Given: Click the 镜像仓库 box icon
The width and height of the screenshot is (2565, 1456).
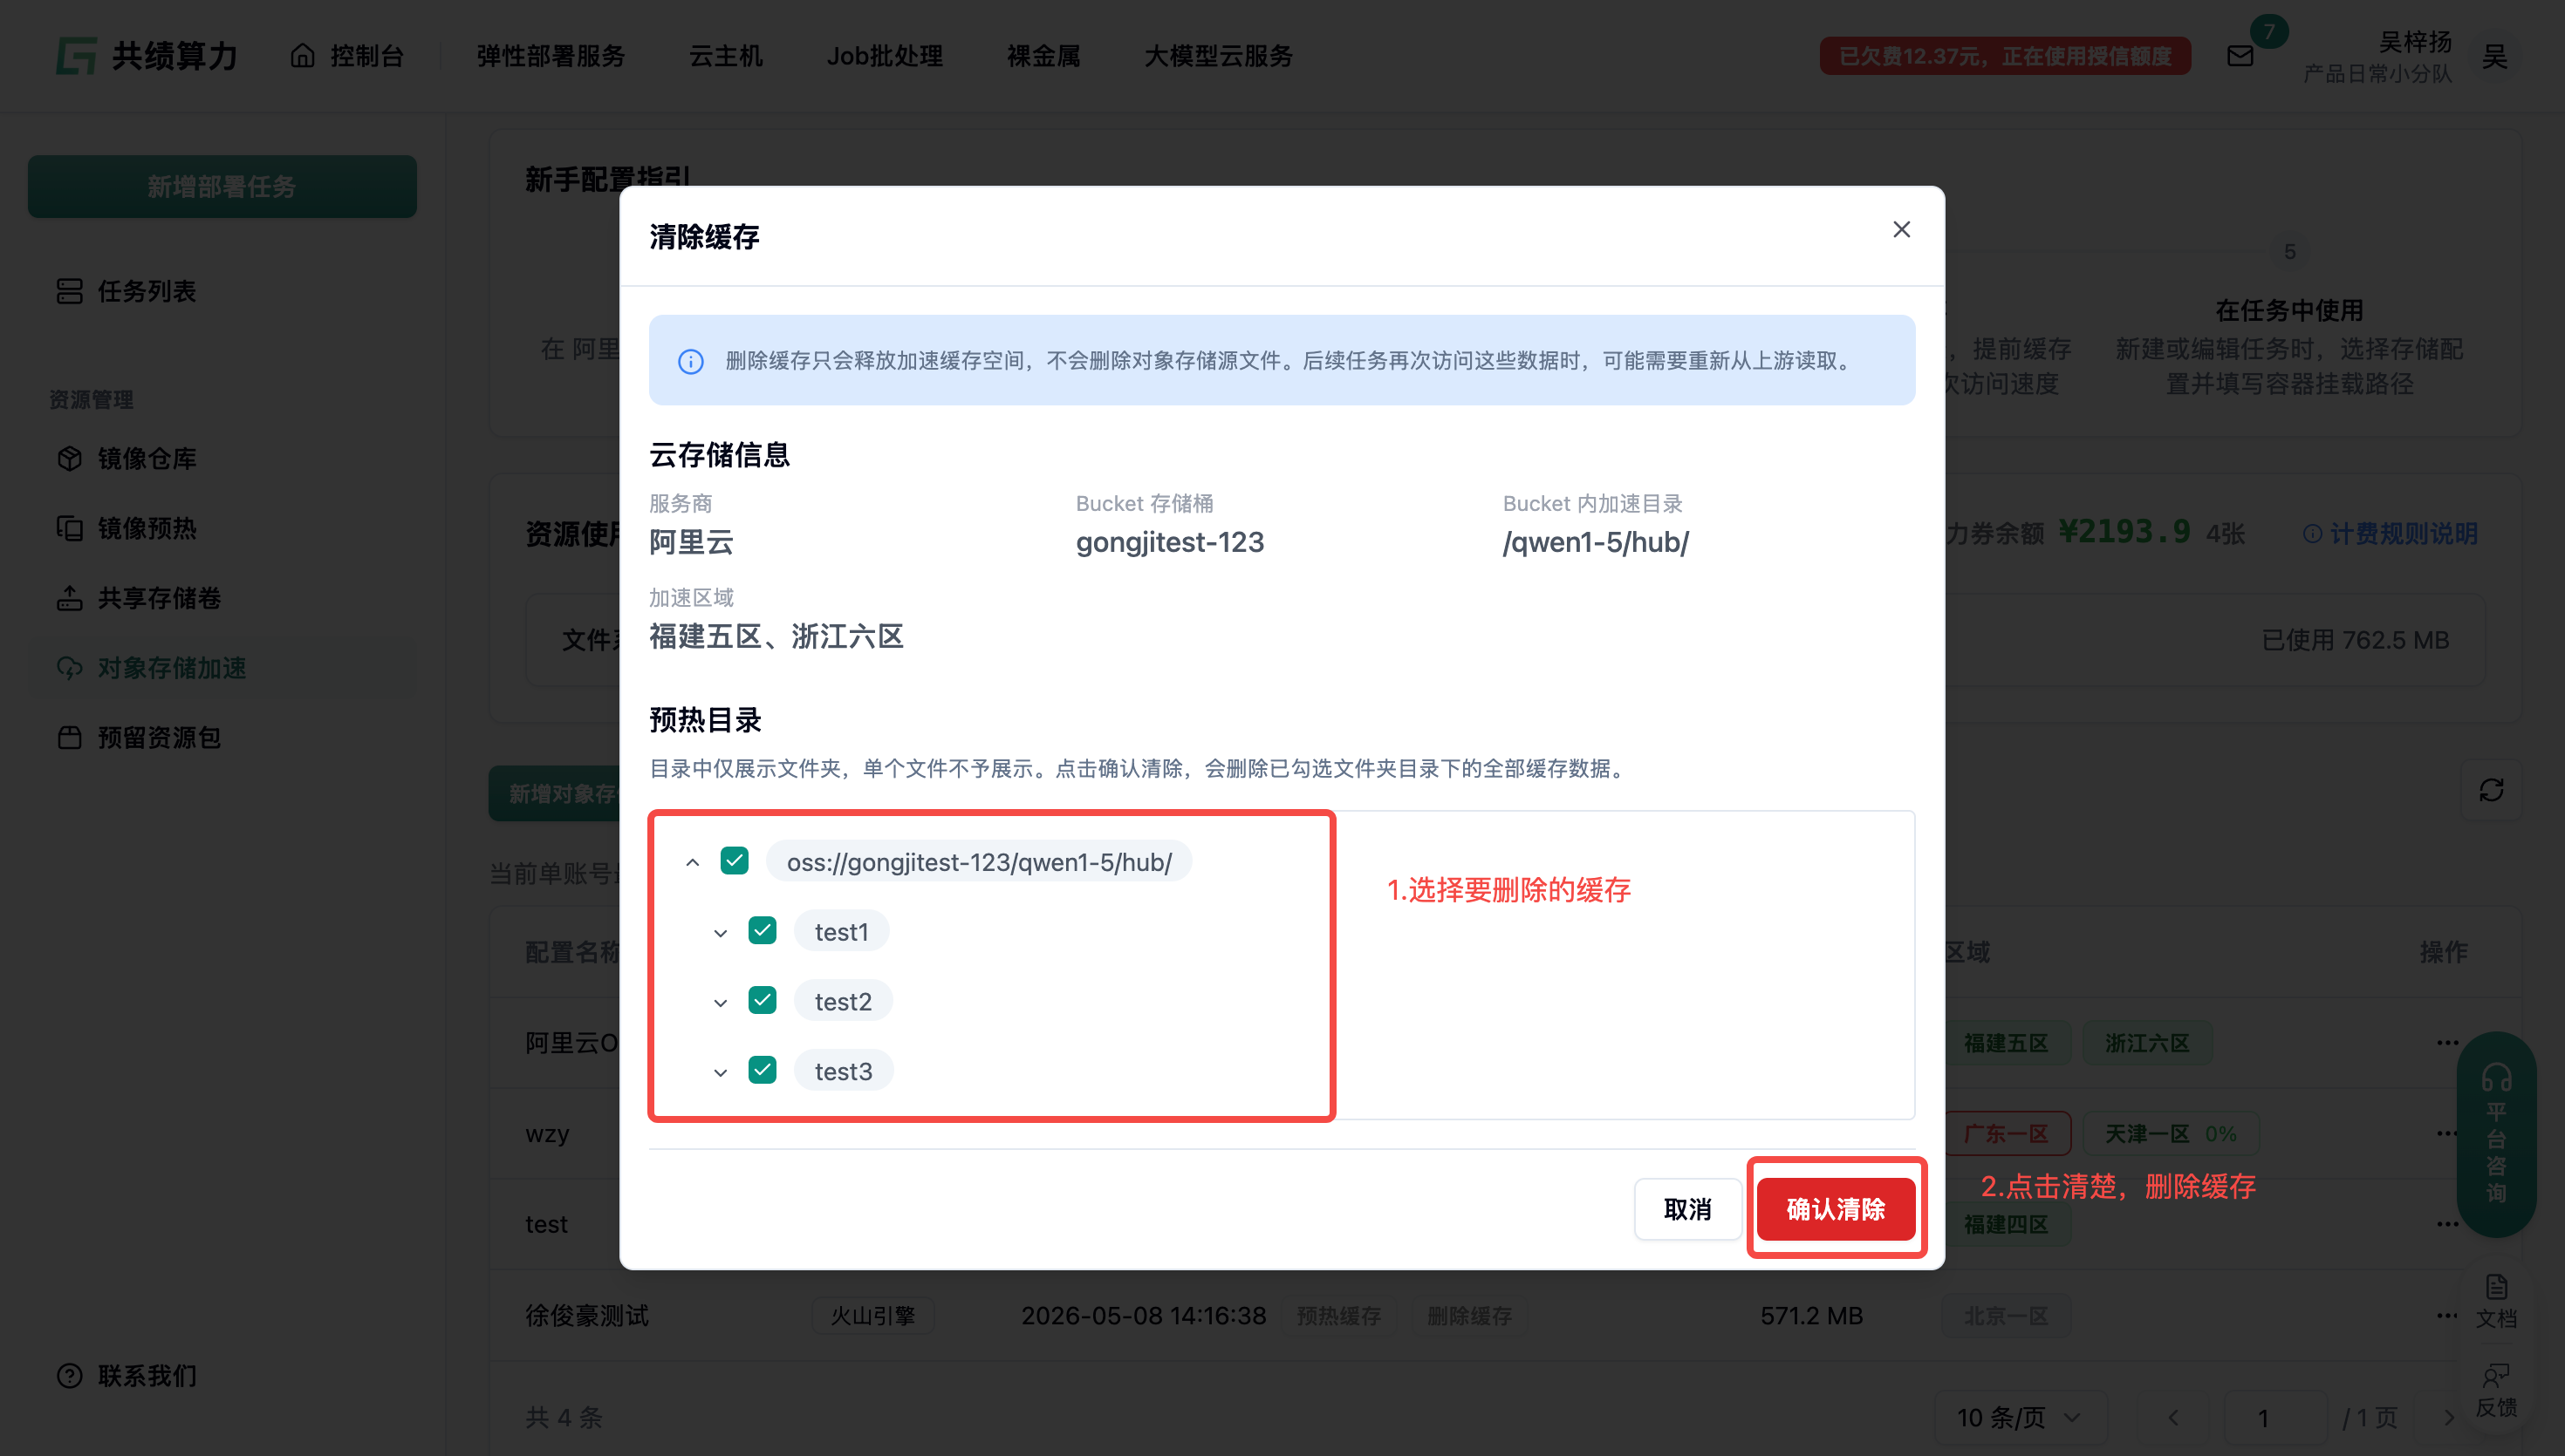Looking at the screenshot, I should (69, 458).
